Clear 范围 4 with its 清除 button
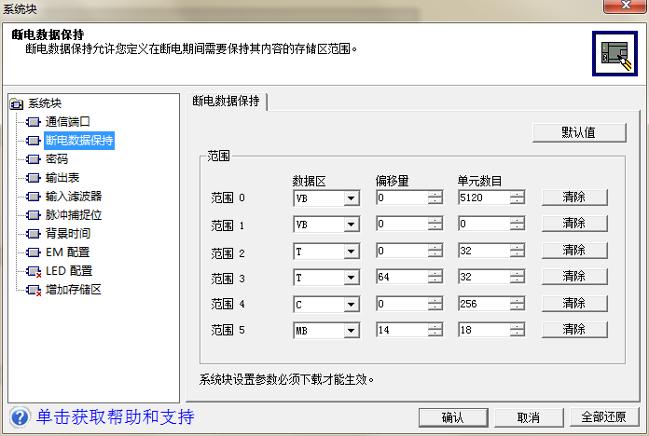 pyautogui.click(x=573, y=304)
